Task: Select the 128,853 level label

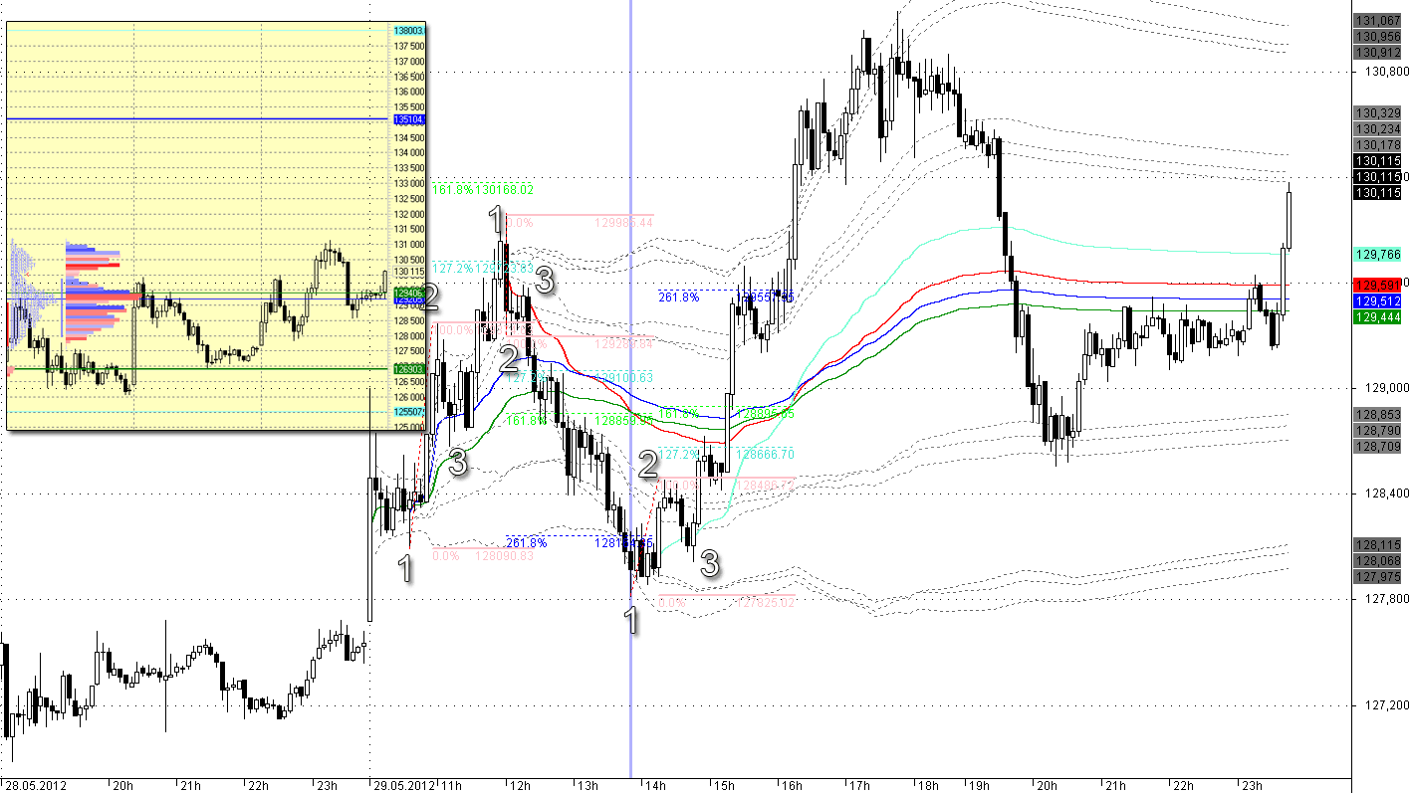Action: point(1378,414)
